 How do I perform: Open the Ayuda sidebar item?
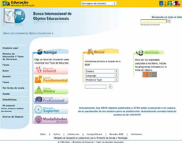click(x=6, y=94)
